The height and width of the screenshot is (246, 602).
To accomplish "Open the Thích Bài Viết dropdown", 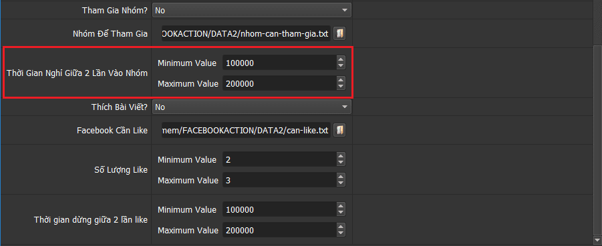I will pyautogui.click(x=252, y=107).
